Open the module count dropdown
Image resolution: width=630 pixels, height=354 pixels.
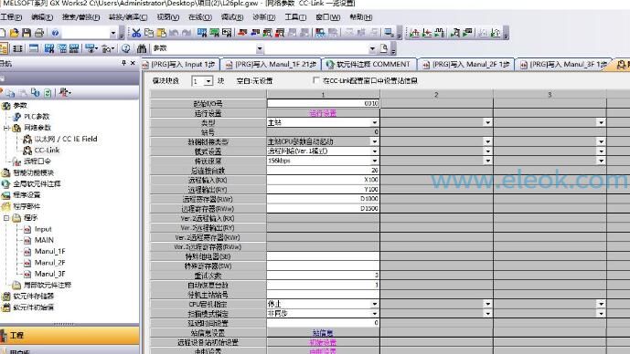point(208,81)
